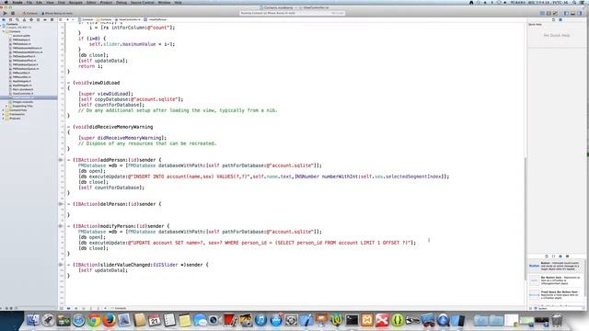Show the Quick Help inspector
This screenshot has height=331, width=589.
pos(560,19)
